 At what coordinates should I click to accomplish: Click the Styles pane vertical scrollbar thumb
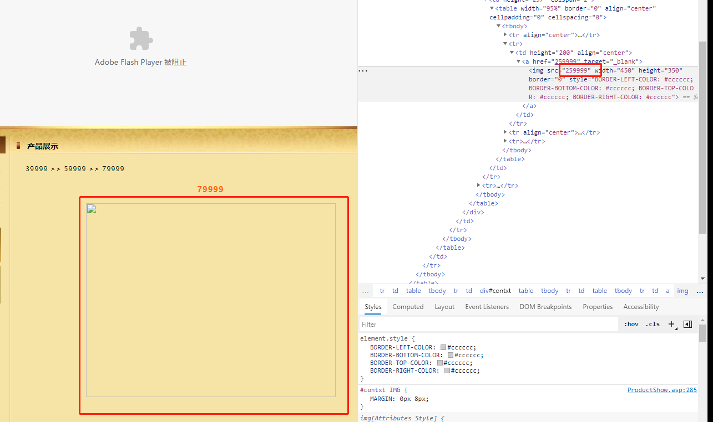point(702,333)
